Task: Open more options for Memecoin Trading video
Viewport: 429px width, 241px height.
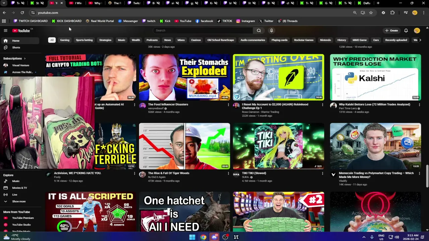Action: (x=419, y=173)
